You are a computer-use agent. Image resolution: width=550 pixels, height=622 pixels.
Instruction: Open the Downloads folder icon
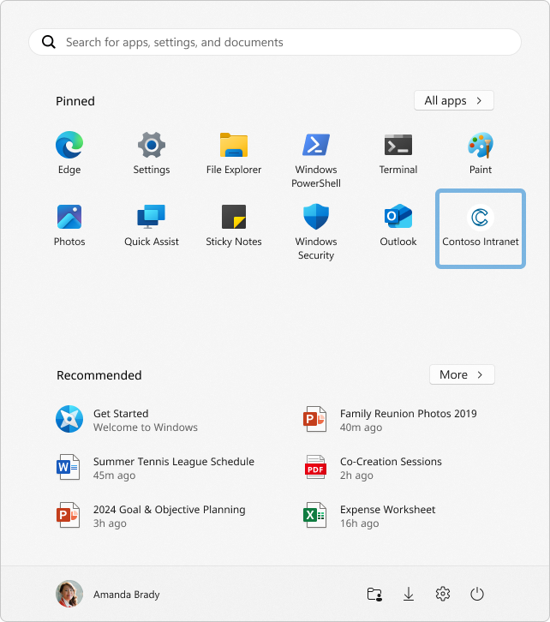[x=409, y=594]
